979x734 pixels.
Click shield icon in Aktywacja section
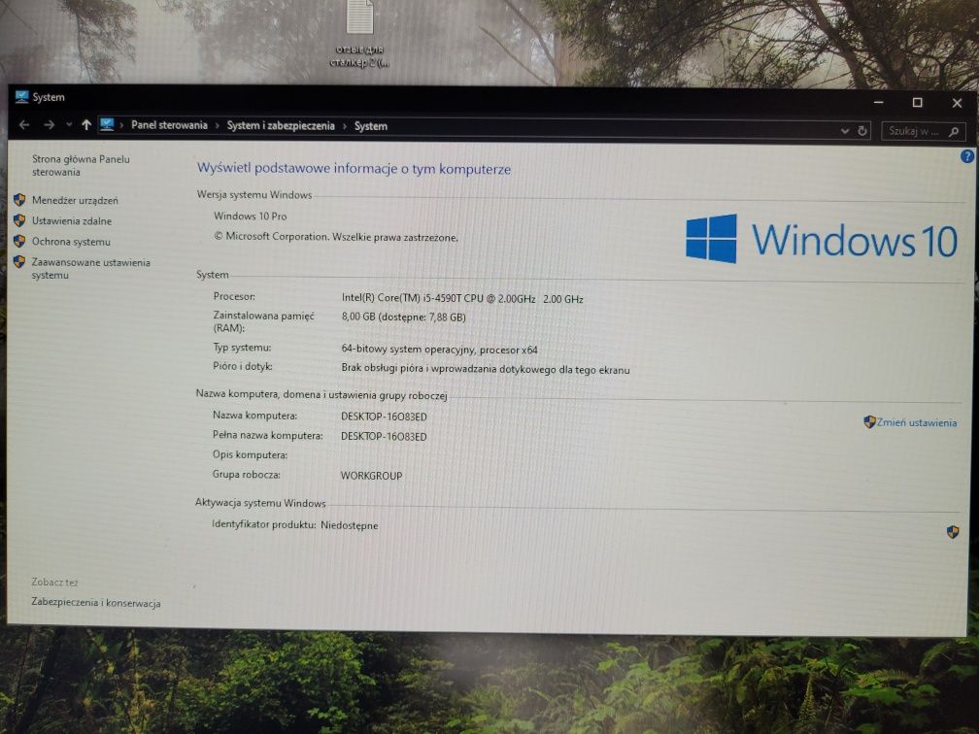click(953, 532)
